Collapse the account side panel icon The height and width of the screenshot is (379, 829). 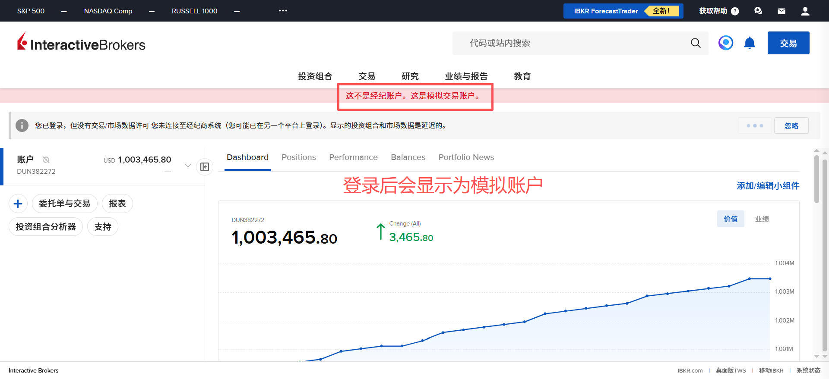[205, 167]
